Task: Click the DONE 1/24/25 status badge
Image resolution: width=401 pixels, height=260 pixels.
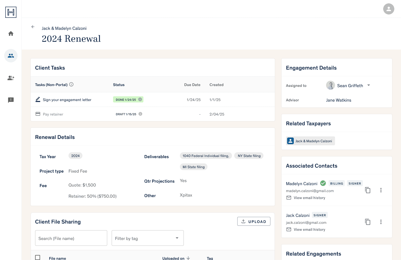Action: pos(128,99)
